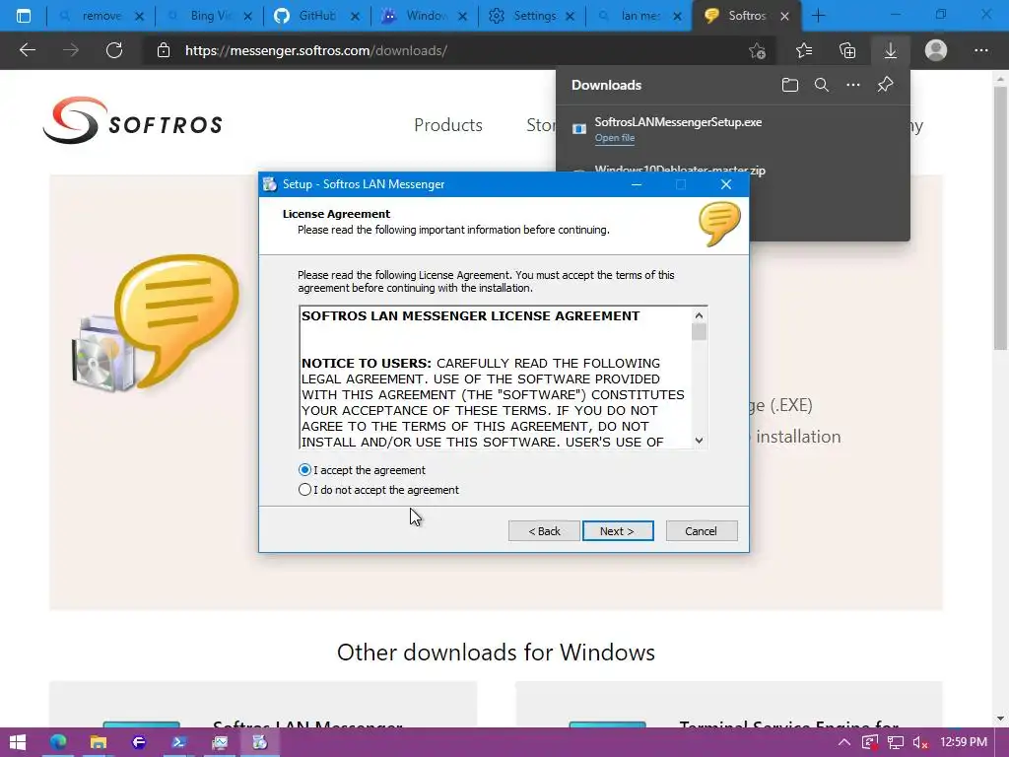Go back to previous page in browser
This screenshot has width=1009, height=757.
pos(27,50)
